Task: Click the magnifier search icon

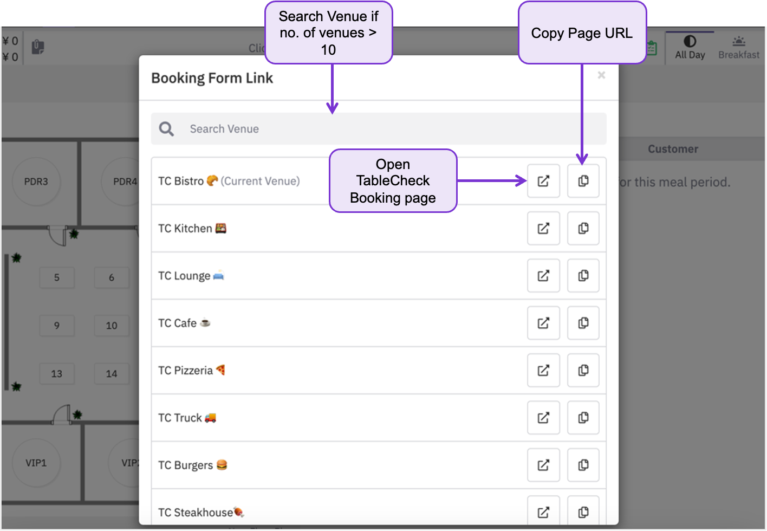Action: (166, 129)
